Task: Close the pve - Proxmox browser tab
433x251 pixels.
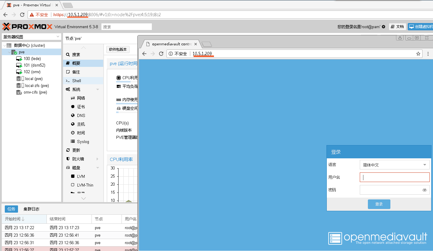Action: click(57, 5)
